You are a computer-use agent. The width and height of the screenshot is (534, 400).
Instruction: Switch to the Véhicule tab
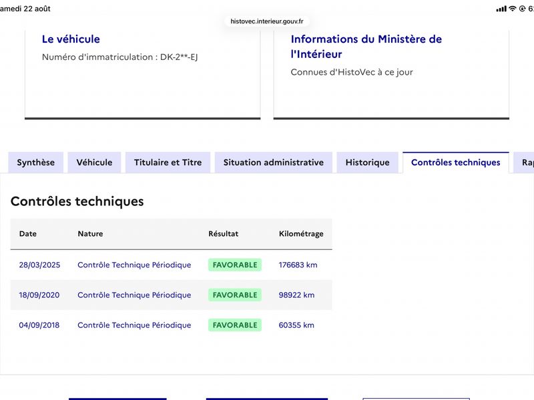click(94, 163)
